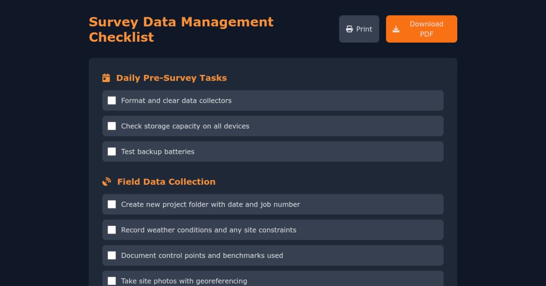Viewport: 546px width, 286px height.
Task: Click the calendar icon beside Daily Pre-Survey Tasks
Action: pyautogui.click(x=106, y=78)
